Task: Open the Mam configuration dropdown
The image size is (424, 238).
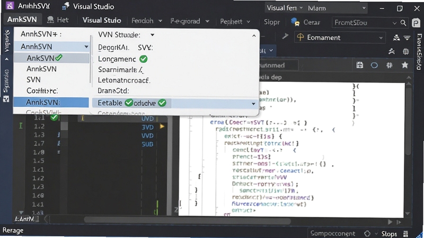Action: [337, 8]
